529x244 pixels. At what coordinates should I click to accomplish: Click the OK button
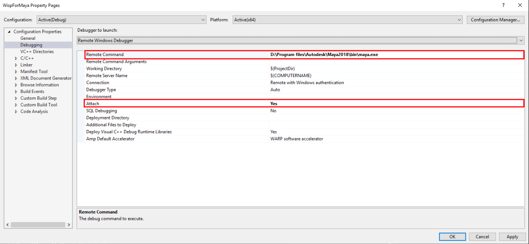tap(452, 237)
